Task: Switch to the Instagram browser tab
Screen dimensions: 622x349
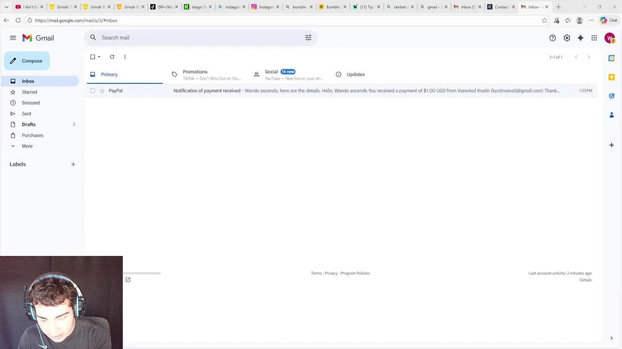Action: (x=265, y=7)
